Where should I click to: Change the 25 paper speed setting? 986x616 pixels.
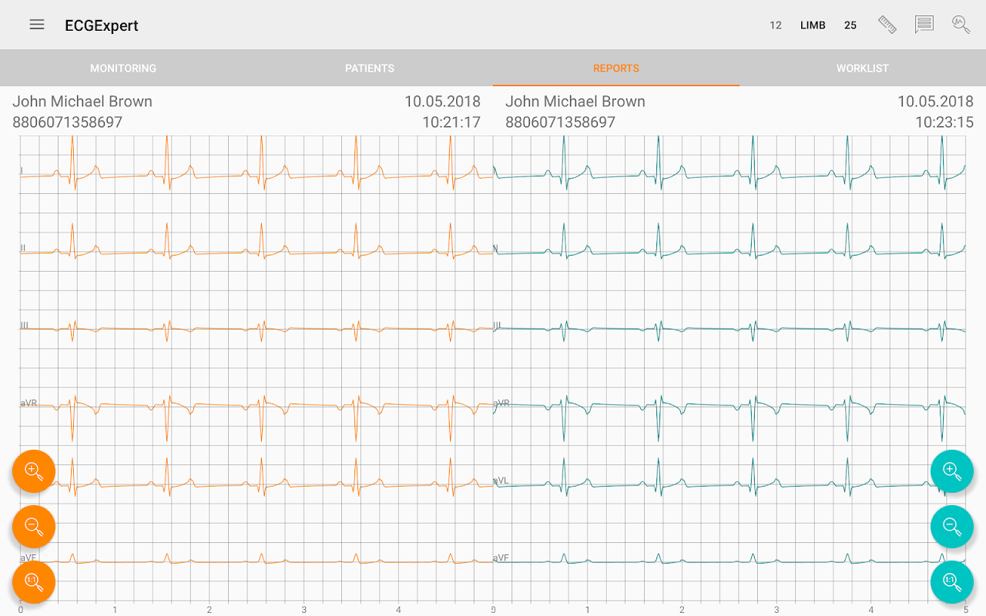point(850,25)
